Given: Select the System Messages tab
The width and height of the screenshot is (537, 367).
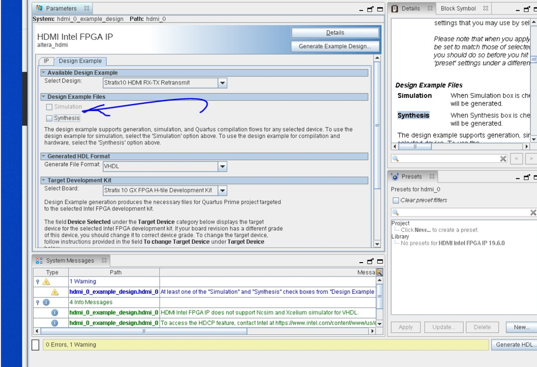Looking at the screenshot, I should (70, 260).
